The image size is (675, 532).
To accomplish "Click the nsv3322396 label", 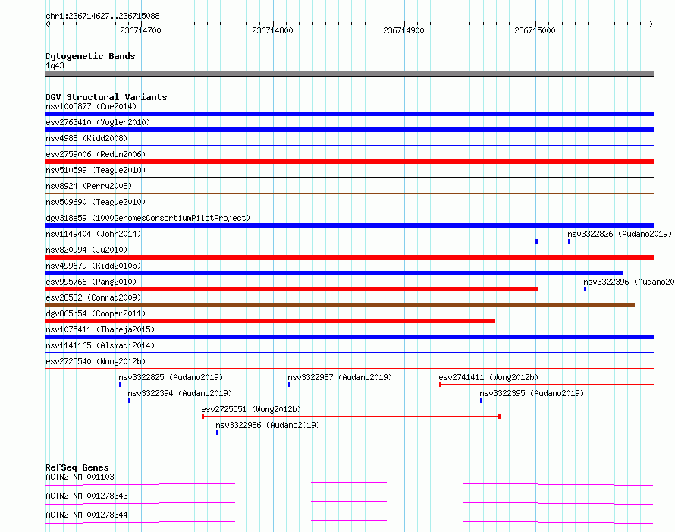I will [x=629, y=282].
